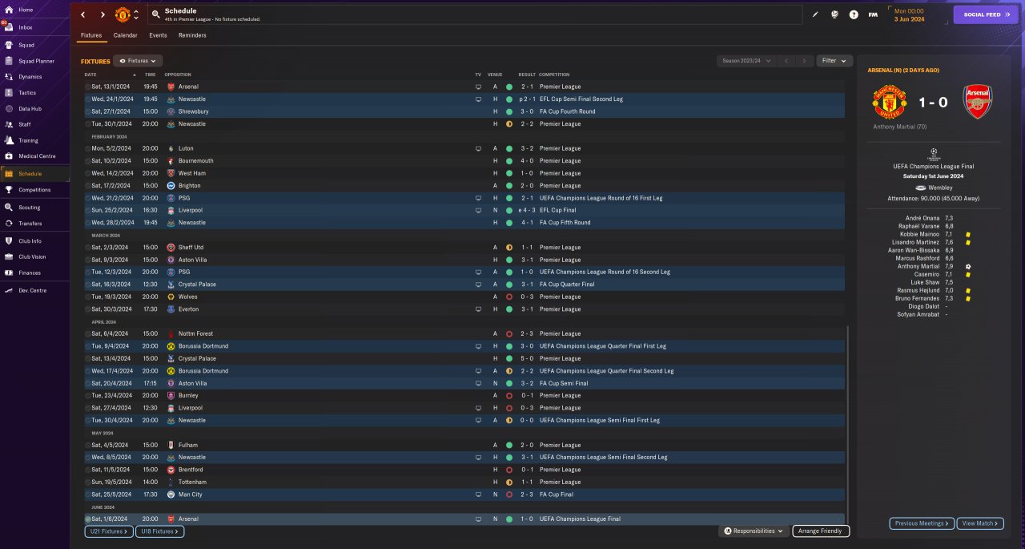Open the Medical Centre sidebar icon
The height and width of the screenshot is (549, 1025).
click(x=9, y=156)
